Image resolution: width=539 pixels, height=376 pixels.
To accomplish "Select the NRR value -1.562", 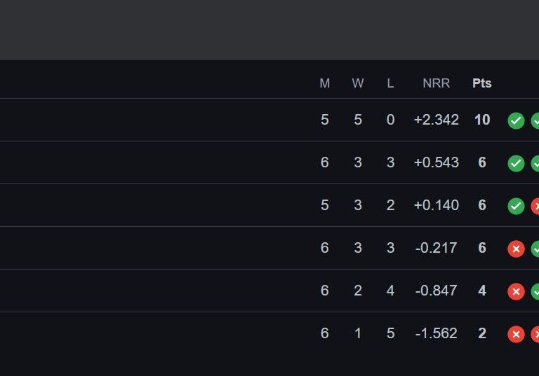I will coord(437,333).
